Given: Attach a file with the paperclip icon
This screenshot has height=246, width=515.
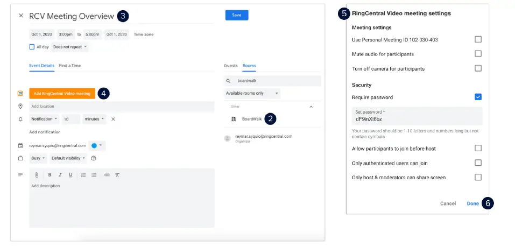Looking at the screenshot, I should pos(37,175).
